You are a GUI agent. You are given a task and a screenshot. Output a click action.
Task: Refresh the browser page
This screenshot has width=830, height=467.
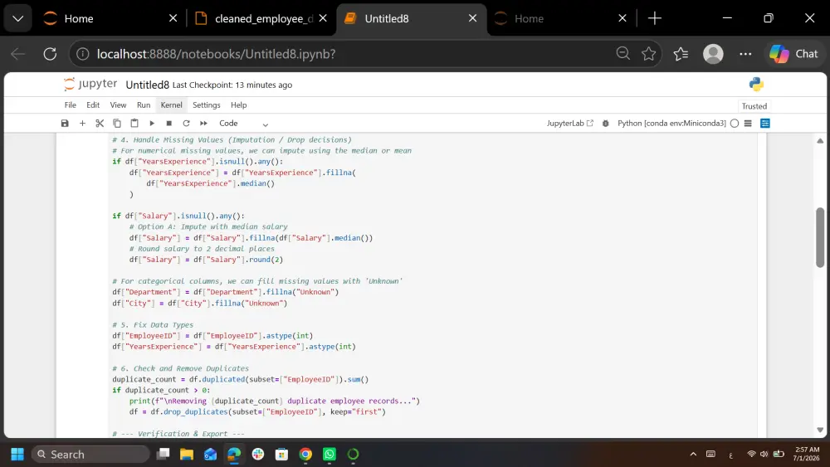[x=50, y=53]
